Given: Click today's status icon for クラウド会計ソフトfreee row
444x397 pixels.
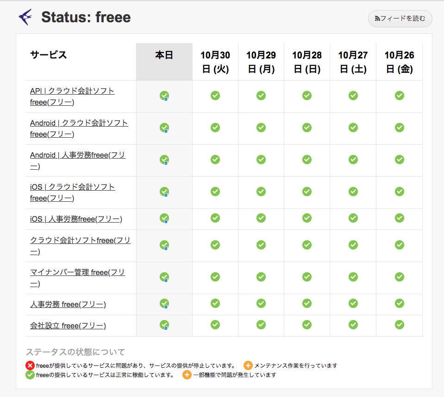Looking at the screenshot, I should (x=164, y=245).
